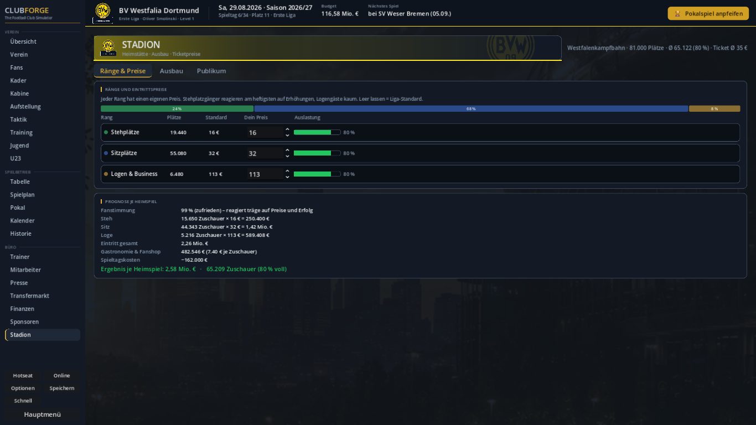Click the Online button
This screenshot has height=425, width=756.
[x=62, y=376]
